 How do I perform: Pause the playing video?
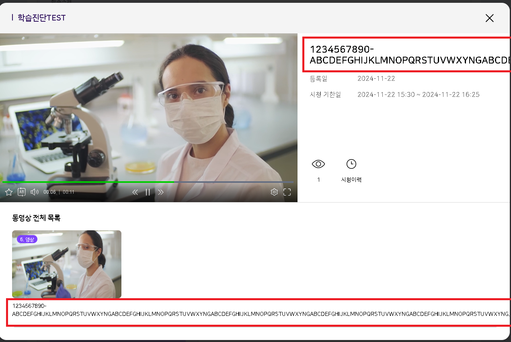tap(148, 192)
